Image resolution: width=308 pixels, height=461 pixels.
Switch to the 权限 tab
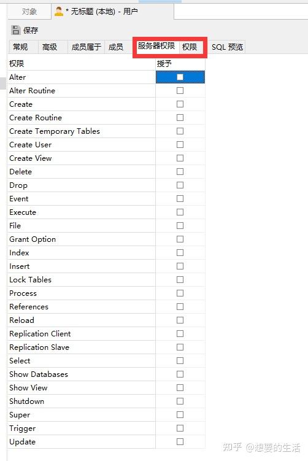(190, 47)
